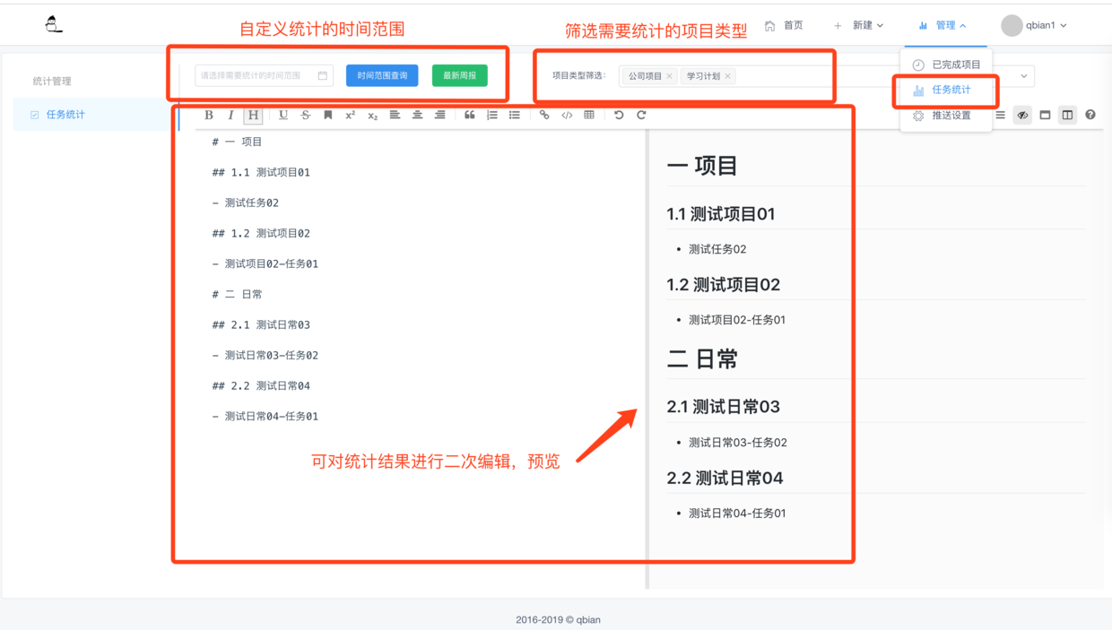Remove the 公司项目 filter tag
Viewport: 1112px width, 630px height.
point(669,76)
